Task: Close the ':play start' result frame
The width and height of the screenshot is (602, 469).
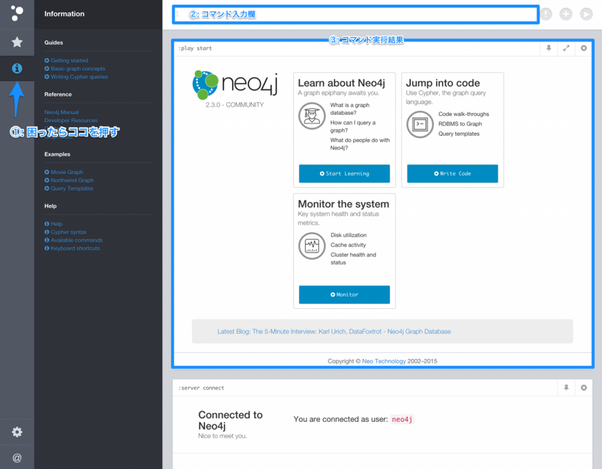Action: click(584, 48)
